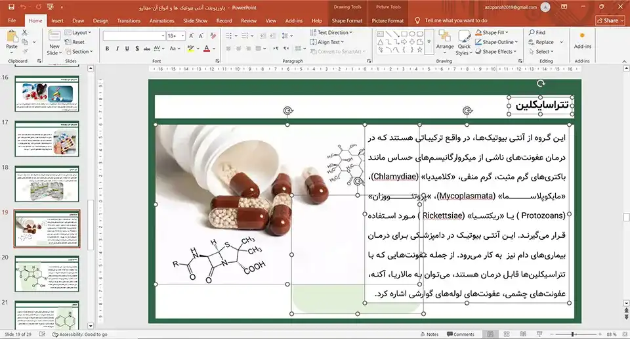Click Accessibility: Good to go status

(79, 334)
